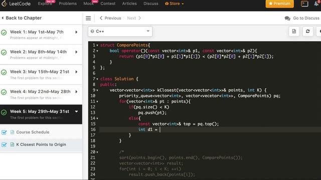The height and width of the screenshot is (180, 321).
Task: Fold the struct at line 1
Action: (97, 45)
